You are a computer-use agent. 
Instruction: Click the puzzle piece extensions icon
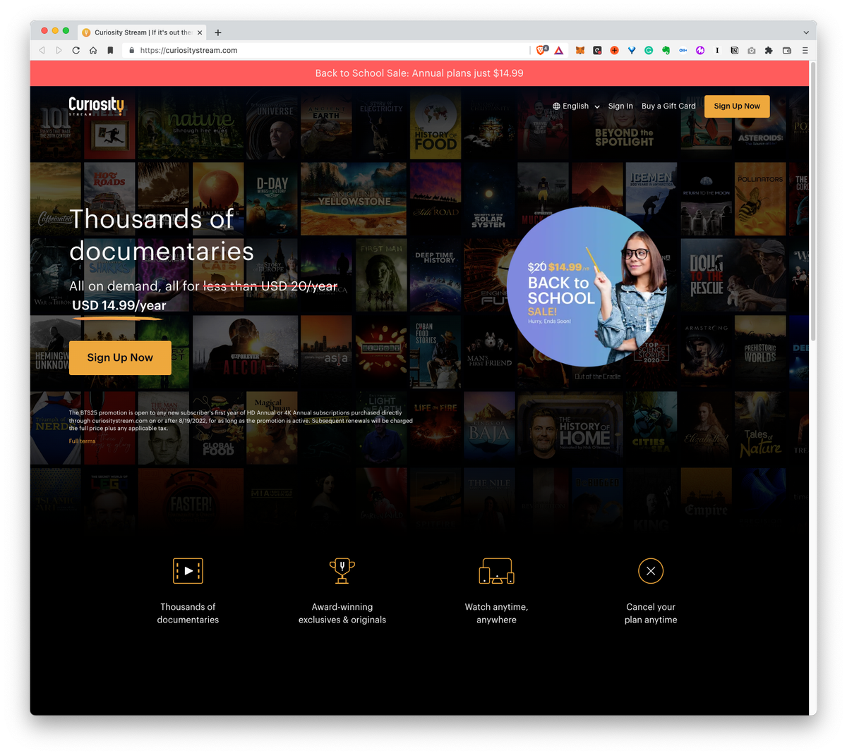[x=769, y=50]
